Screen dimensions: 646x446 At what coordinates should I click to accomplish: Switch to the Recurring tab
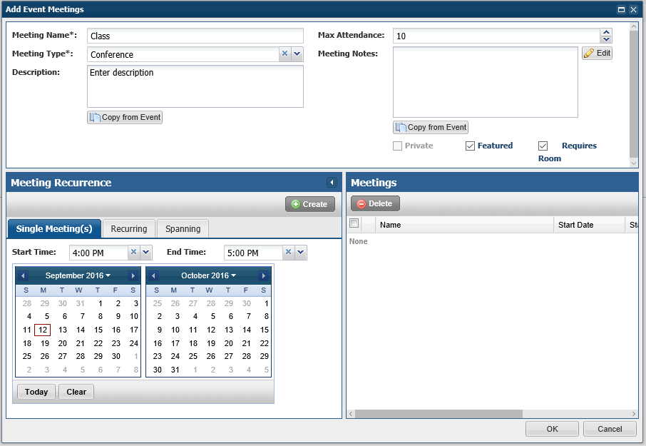(128, 228)
